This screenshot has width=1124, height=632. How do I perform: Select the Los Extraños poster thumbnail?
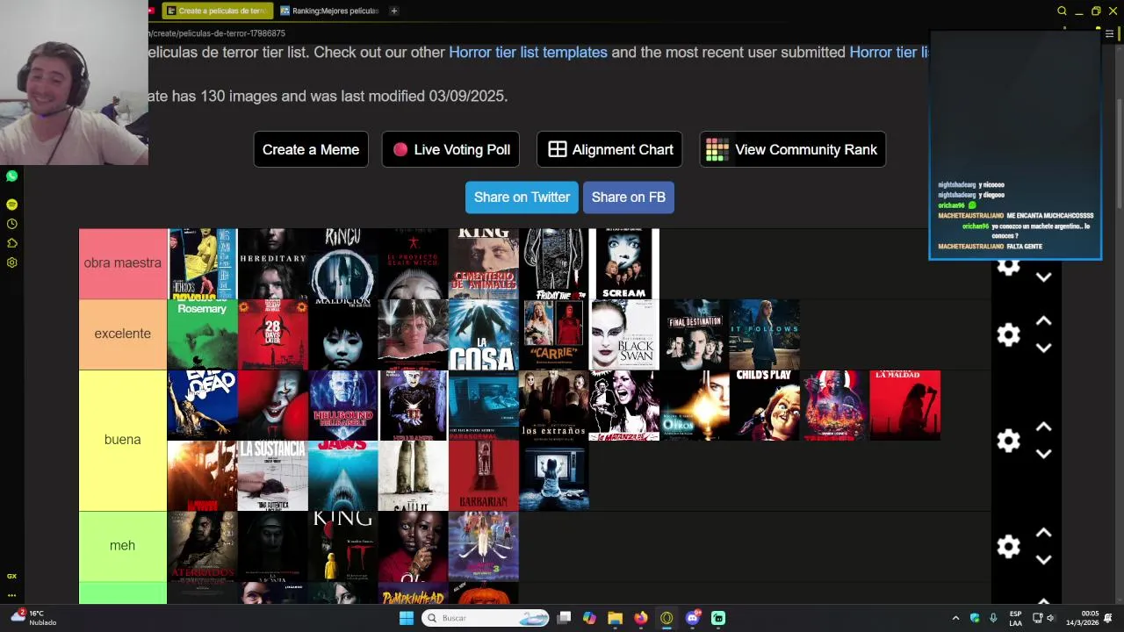pyautogui.click(x=554, y=406)
